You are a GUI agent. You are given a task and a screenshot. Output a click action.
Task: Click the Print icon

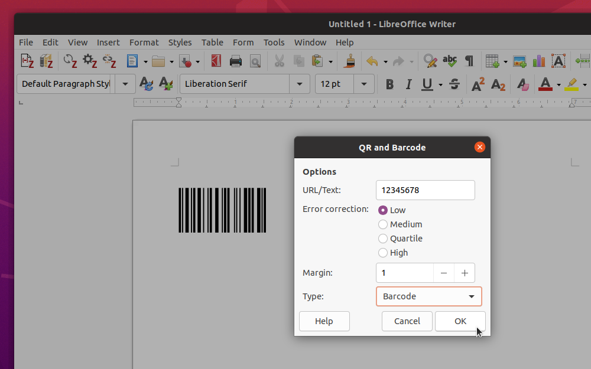tap(236, 61)
